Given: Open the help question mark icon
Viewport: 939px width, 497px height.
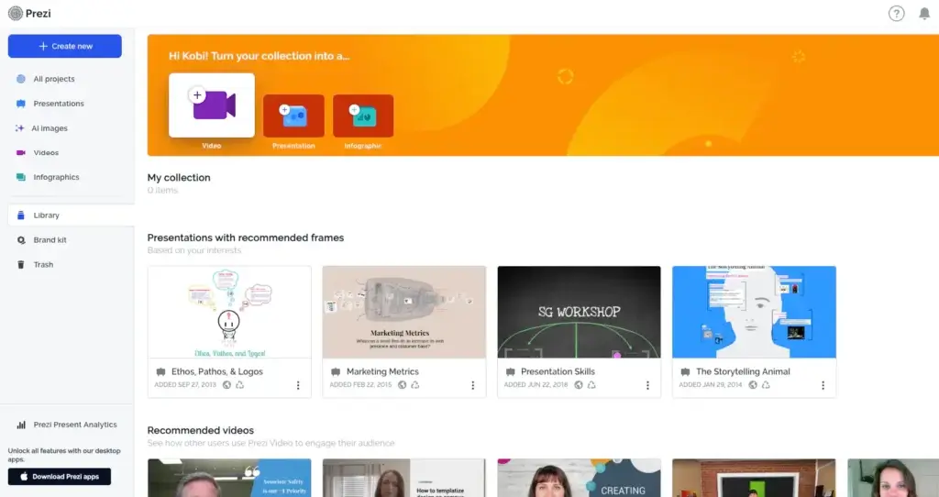Looking at the screenshot, I should [x=896, y=13].
